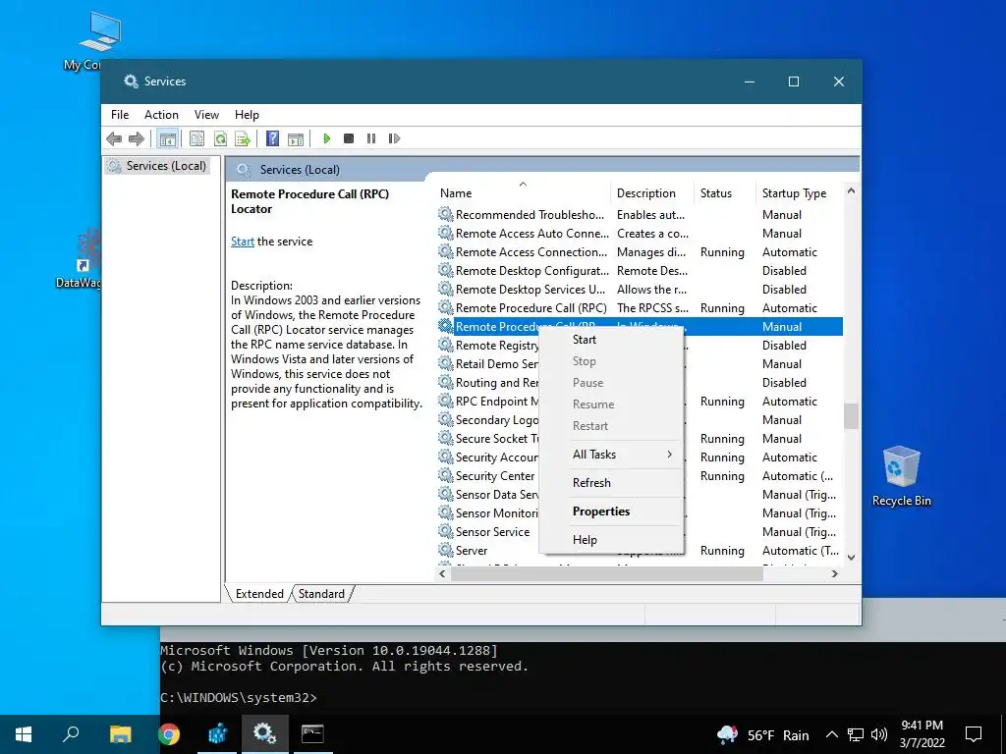Viewport: 1006px width, 754px height.
Task: Open the Recycle Bin desktop icon
Action: [x=902, y=477]
